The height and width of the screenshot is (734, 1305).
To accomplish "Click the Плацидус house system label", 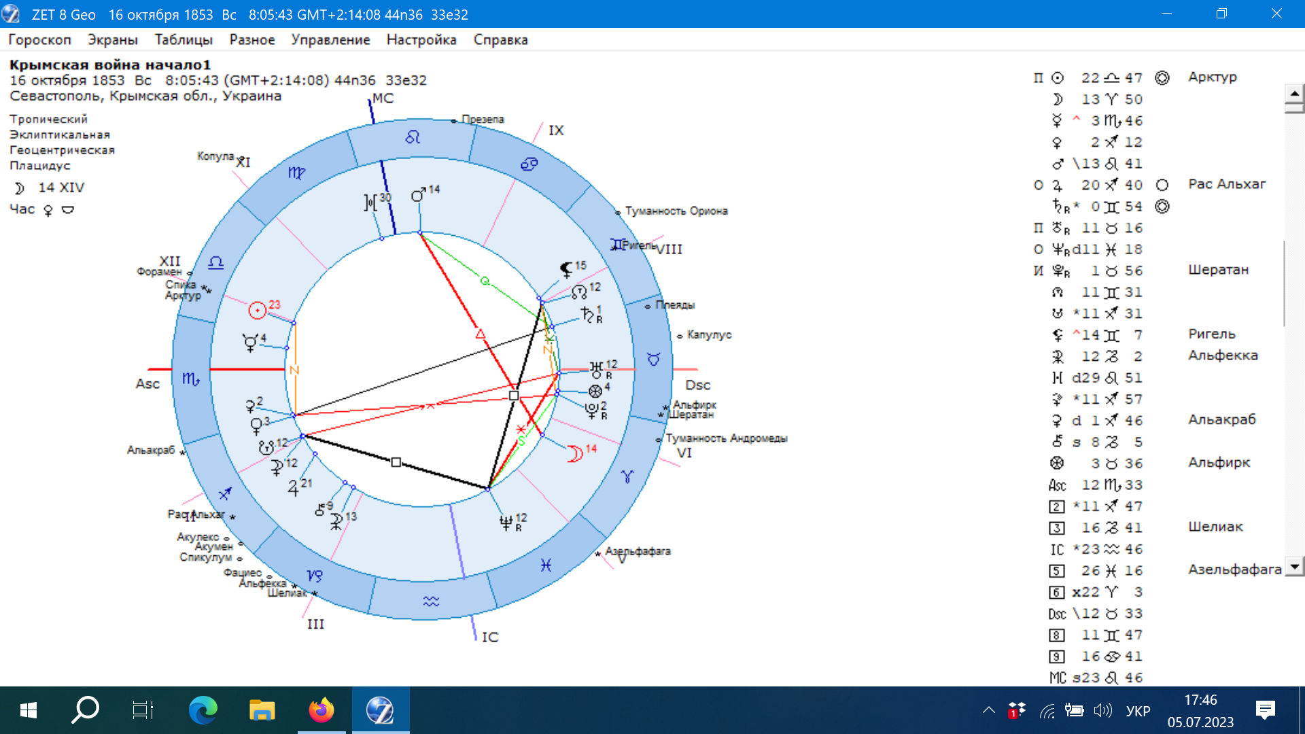I will [40, 165].
